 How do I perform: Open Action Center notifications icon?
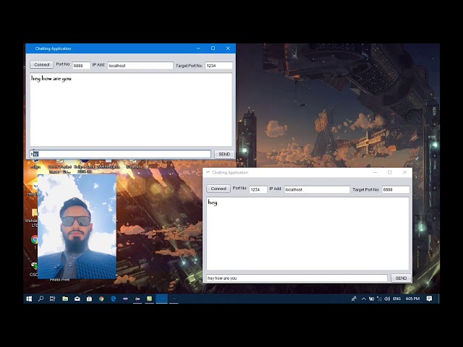click(429, 299)
